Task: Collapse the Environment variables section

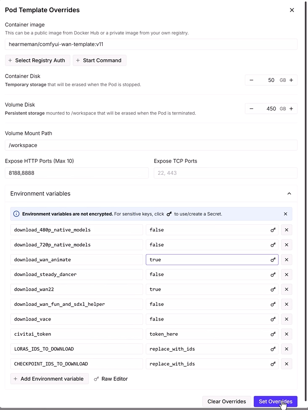Action: (x=289, y=194)
